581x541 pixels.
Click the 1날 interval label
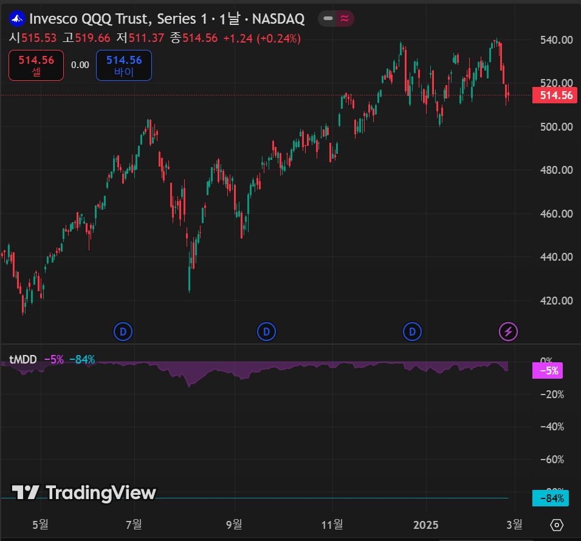pyautogui.click(x=230, y=19)
